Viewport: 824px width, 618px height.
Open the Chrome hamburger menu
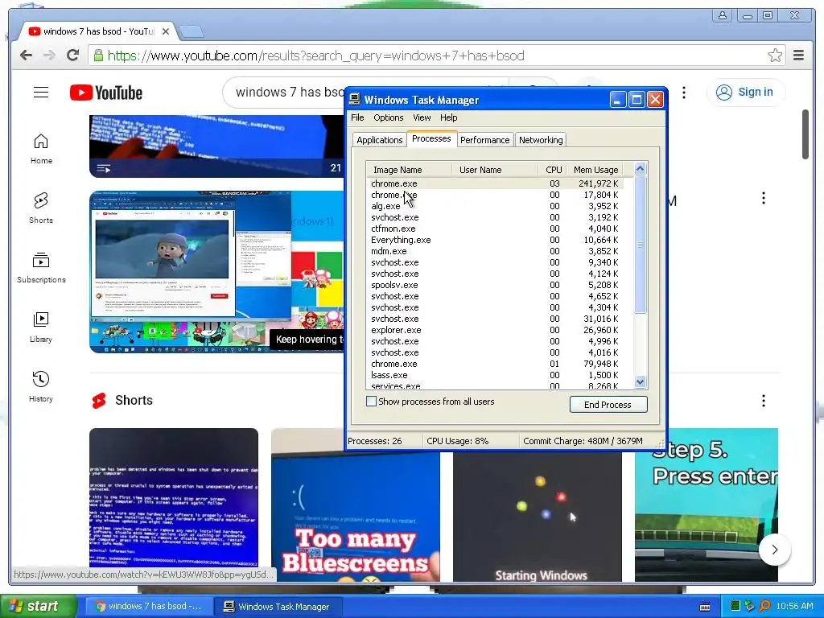pos(798,56)
